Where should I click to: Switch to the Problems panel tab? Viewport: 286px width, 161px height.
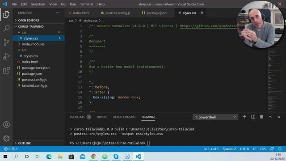(80, 117)
